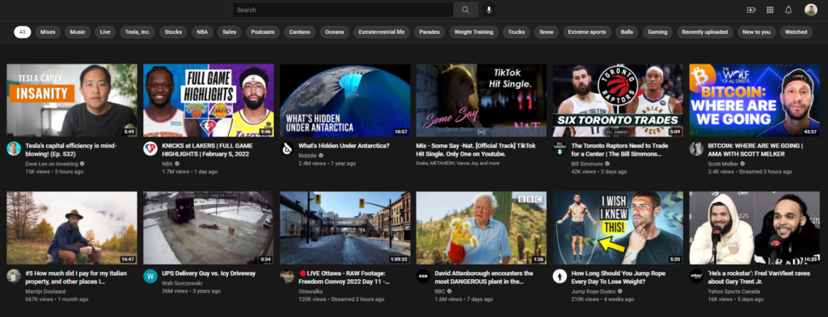
Task: Open Knicks at Lakers highlights thumbnail
Action: [209, 101]
